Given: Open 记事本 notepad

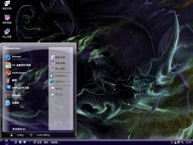Looking at the screenshot, I should (x=12, y=103).
